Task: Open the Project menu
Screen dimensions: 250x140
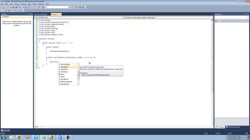Action: coord(17,4)
